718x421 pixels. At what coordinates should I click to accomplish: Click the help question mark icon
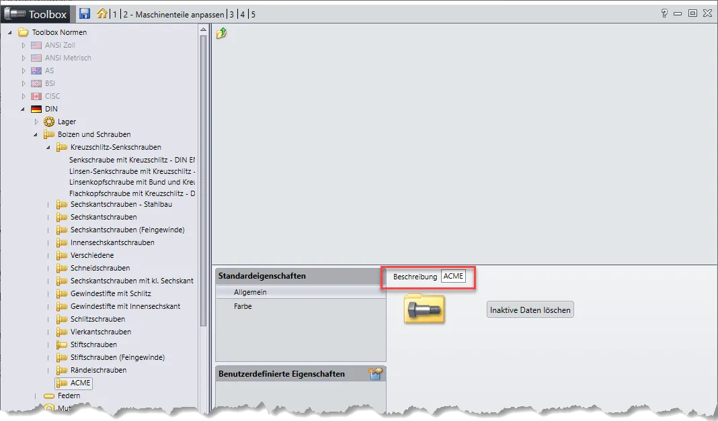pyautogui.click(x=664, y=13)
